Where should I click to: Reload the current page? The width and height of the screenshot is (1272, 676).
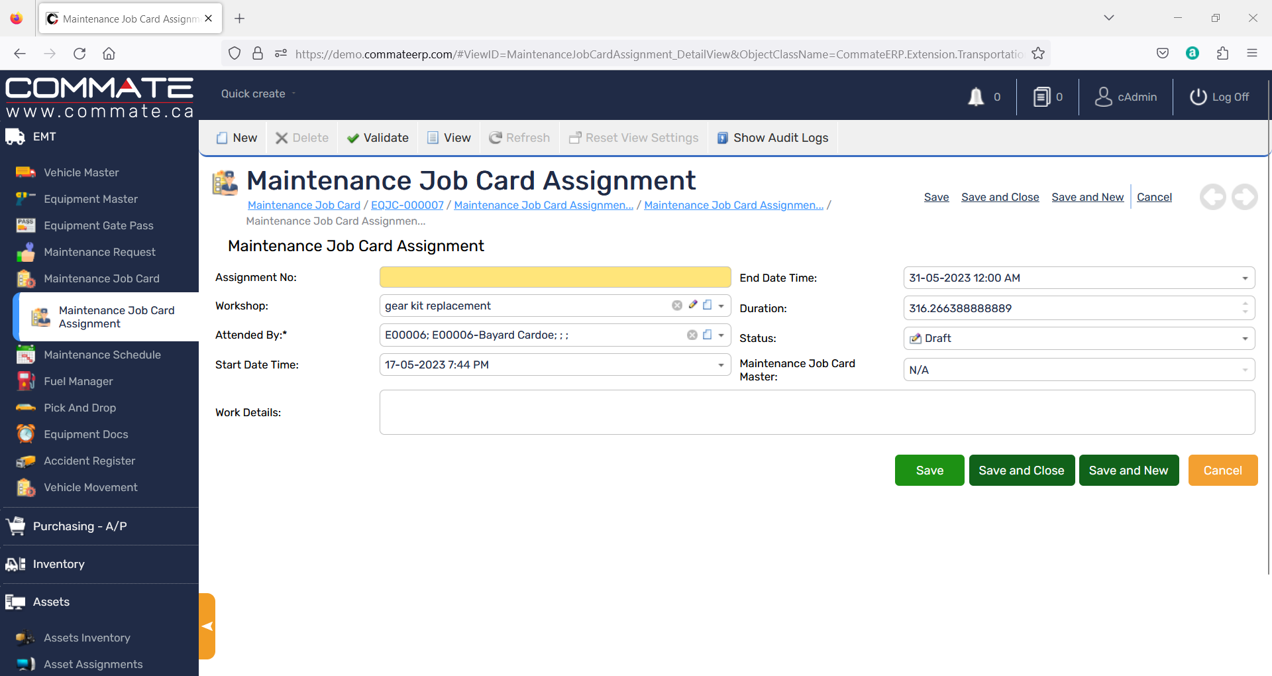pyautogui.click(x=79, y=54)
